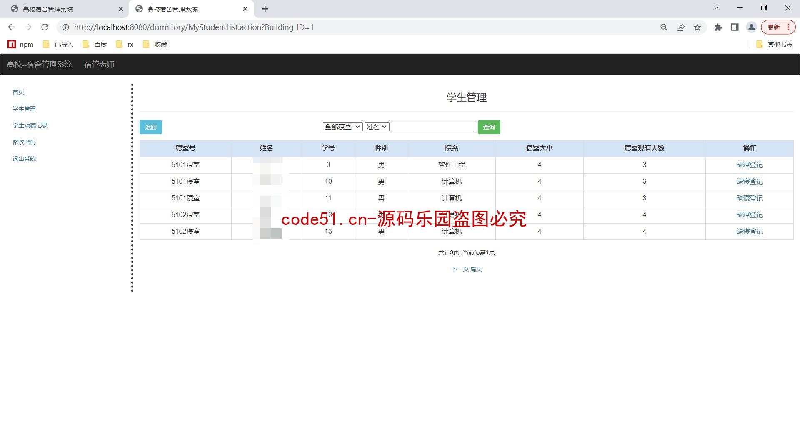
Task: Open the 已导入 bookmark folder
Action: click(58, 44)
